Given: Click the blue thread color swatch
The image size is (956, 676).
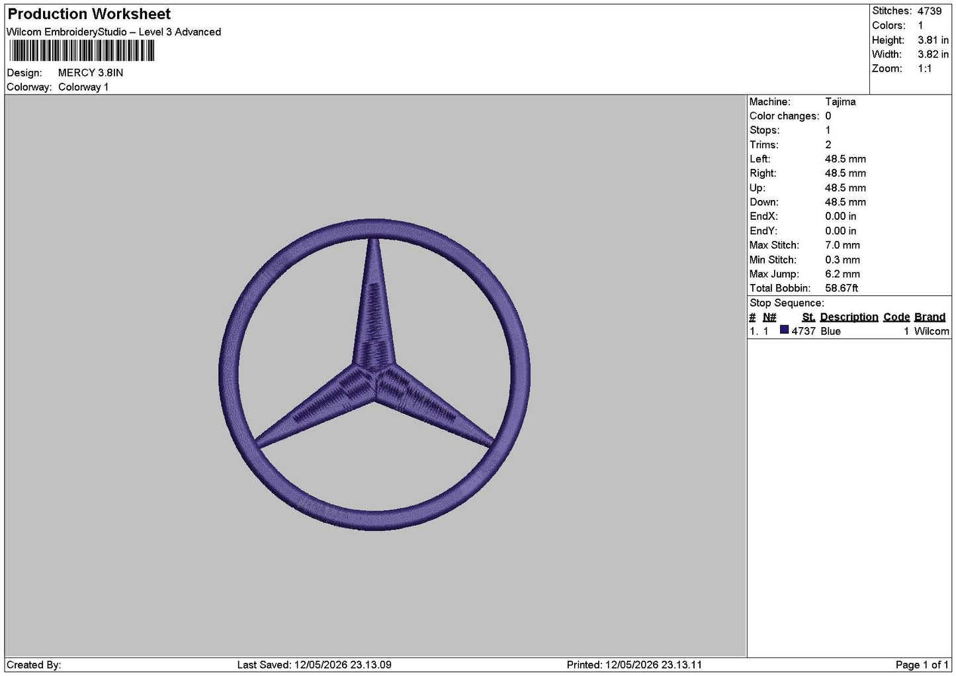Looking at the screenshot, I should tap(784, 330).
